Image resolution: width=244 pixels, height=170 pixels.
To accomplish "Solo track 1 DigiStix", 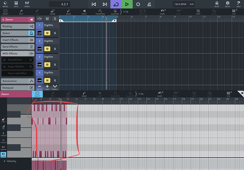I will (x=55, y=33).
